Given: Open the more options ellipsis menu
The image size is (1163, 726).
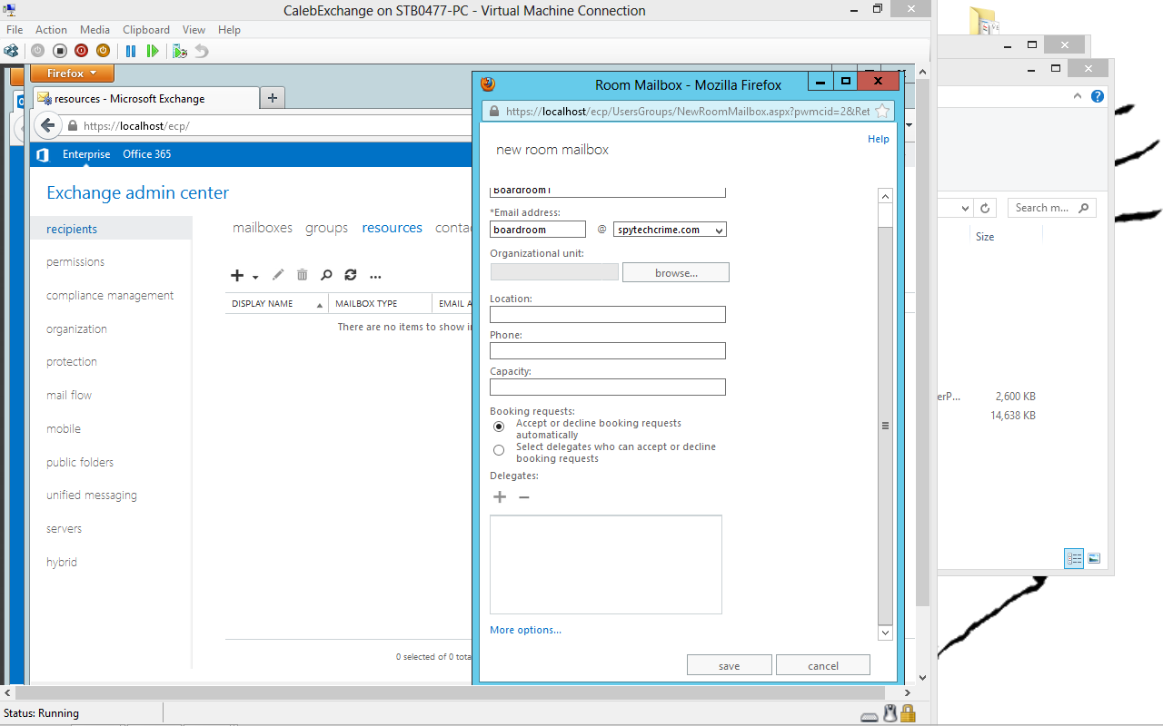Looking at the screenshot, I should 375,276.
